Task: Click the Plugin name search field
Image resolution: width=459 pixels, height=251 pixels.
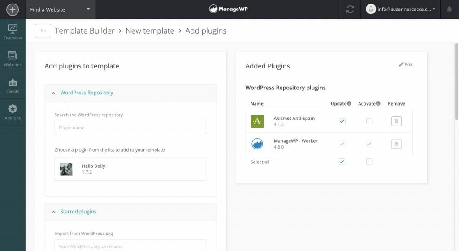Action: point(130,128)
